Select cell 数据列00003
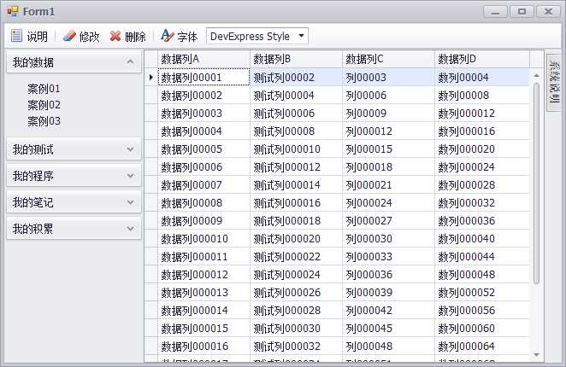The height and width of the screenshot is (367, 566). [203, 114]
